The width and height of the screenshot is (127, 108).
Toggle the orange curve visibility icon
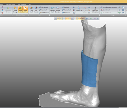click(67, 19)
